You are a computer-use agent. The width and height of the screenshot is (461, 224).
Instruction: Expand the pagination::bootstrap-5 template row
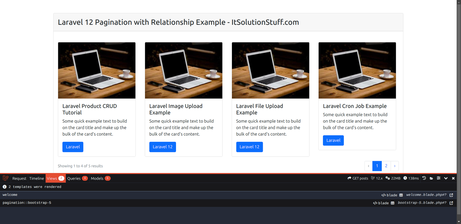pos(27,203)
